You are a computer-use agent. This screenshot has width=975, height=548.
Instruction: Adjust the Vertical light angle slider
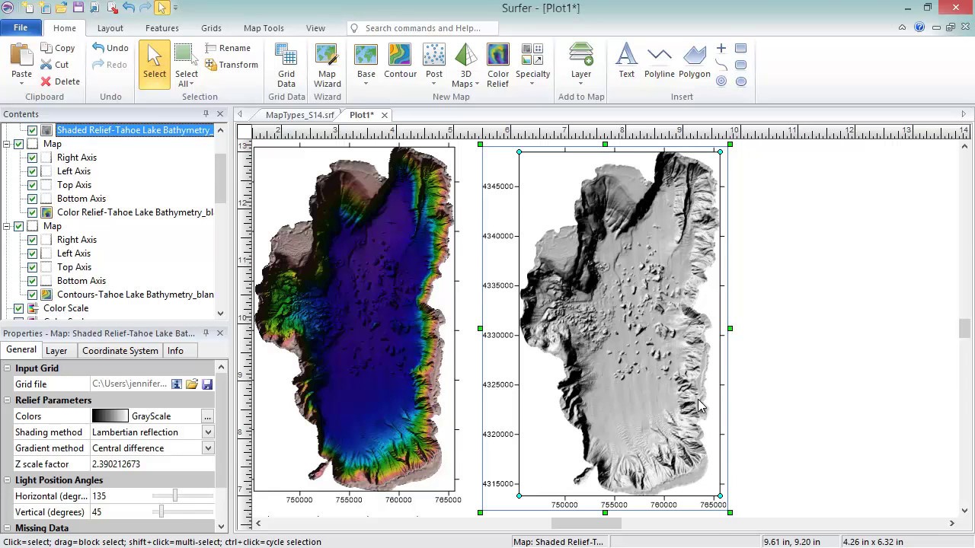tap(161, 511)
